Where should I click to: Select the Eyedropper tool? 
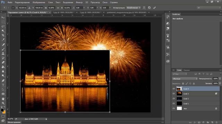click(3, 40)
